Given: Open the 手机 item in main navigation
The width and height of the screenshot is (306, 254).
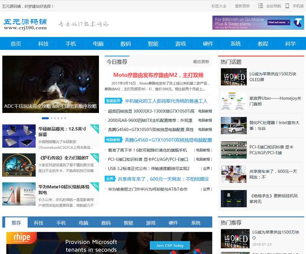Looking at the screenshot, I should pyautogui.click(x=71, y=44).
